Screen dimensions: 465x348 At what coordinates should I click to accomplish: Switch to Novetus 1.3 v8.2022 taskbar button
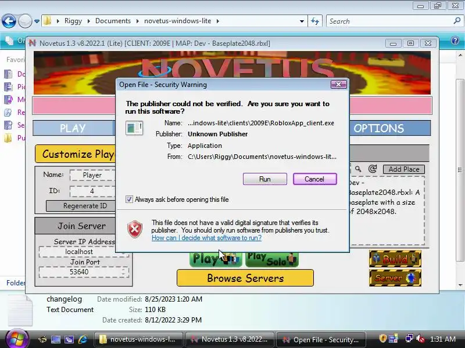tap(230, 339)
